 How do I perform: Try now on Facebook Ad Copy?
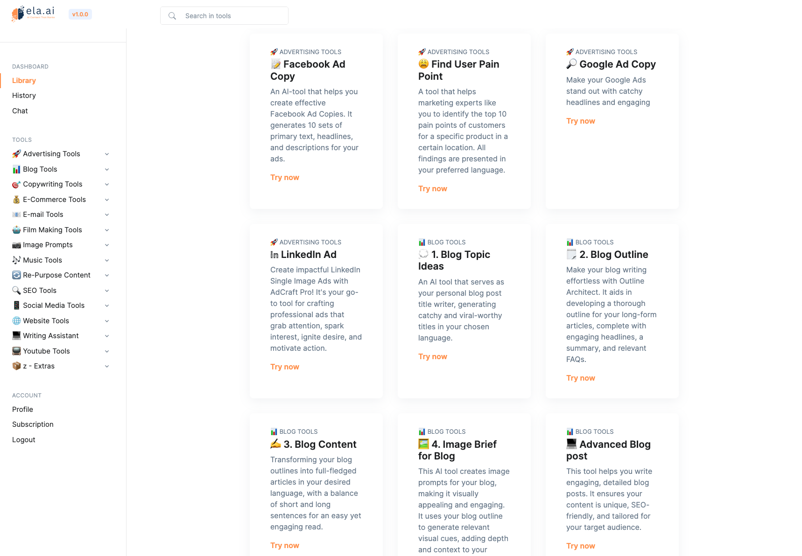point(285,178)
